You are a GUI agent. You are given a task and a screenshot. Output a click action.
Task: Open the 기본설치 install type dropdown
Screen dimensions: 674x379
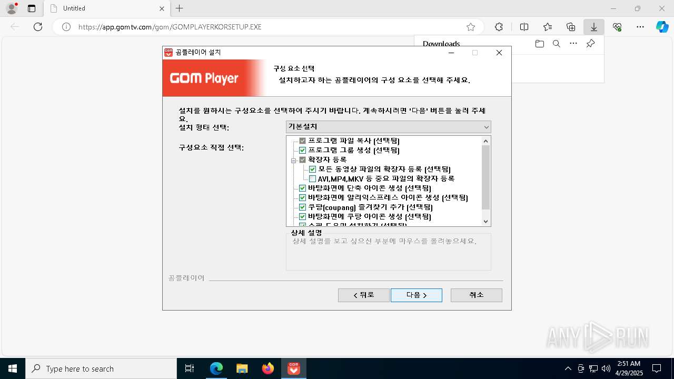point(389,127)
